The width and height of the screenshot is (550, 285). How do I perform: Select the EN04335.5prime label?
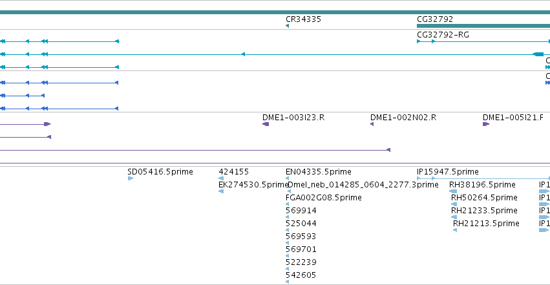[318, 172]
